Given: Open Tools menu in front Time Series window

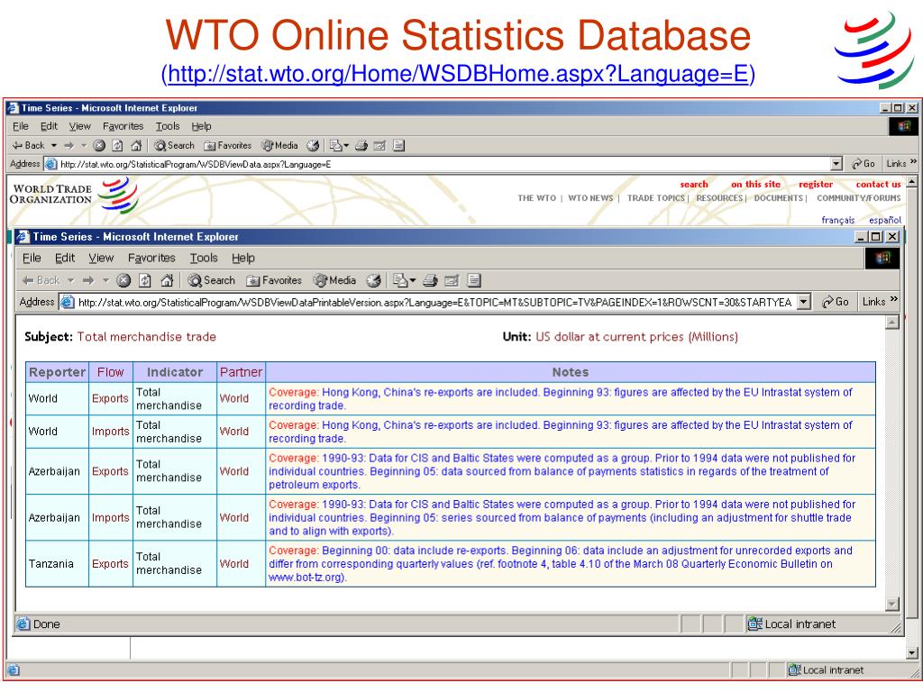Looking at the screenshot, I should (x=204, y=258).
